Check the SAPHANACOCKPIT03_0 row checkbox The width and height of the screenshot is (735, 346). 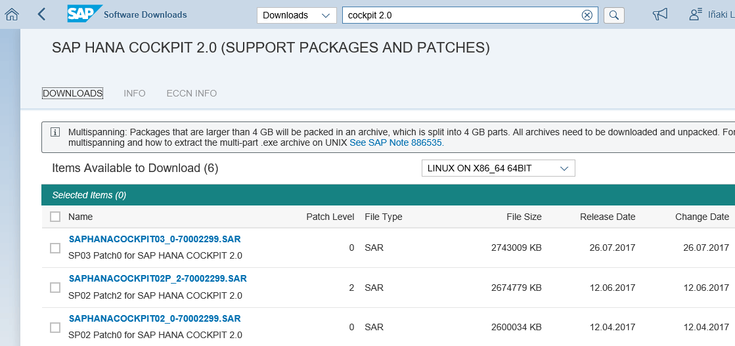point(55,248)
